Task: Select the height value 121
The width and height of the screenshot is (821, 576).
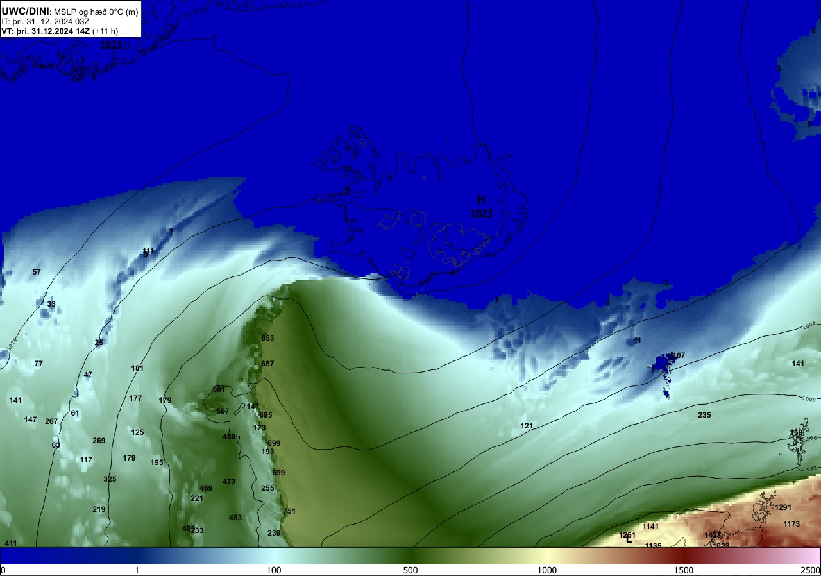Action: 527,426
